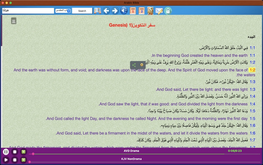
Task: Click the Arabic Bible title bar
Action: pyautogui.click(x=131, y=2)
